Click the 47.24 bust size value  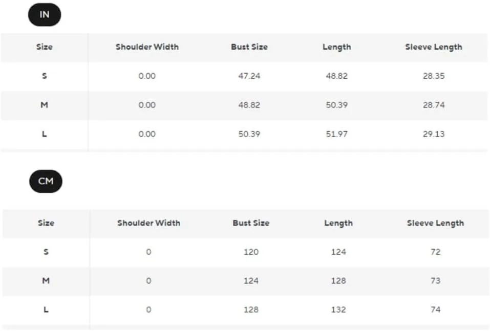tap(249, 76)
